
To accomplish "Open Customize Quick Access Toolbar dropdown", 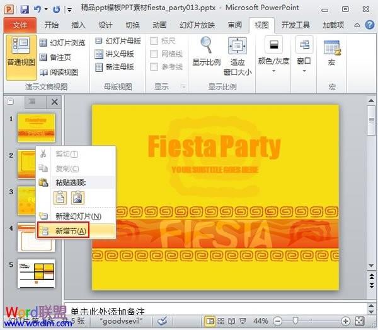I will 69,10.
